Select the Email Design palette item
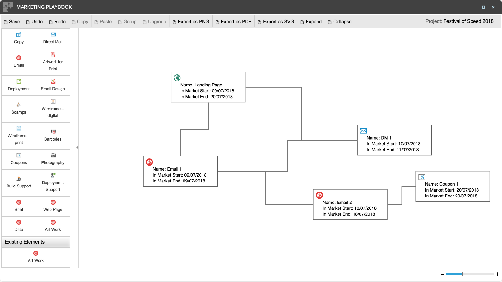 click(53, 85)
